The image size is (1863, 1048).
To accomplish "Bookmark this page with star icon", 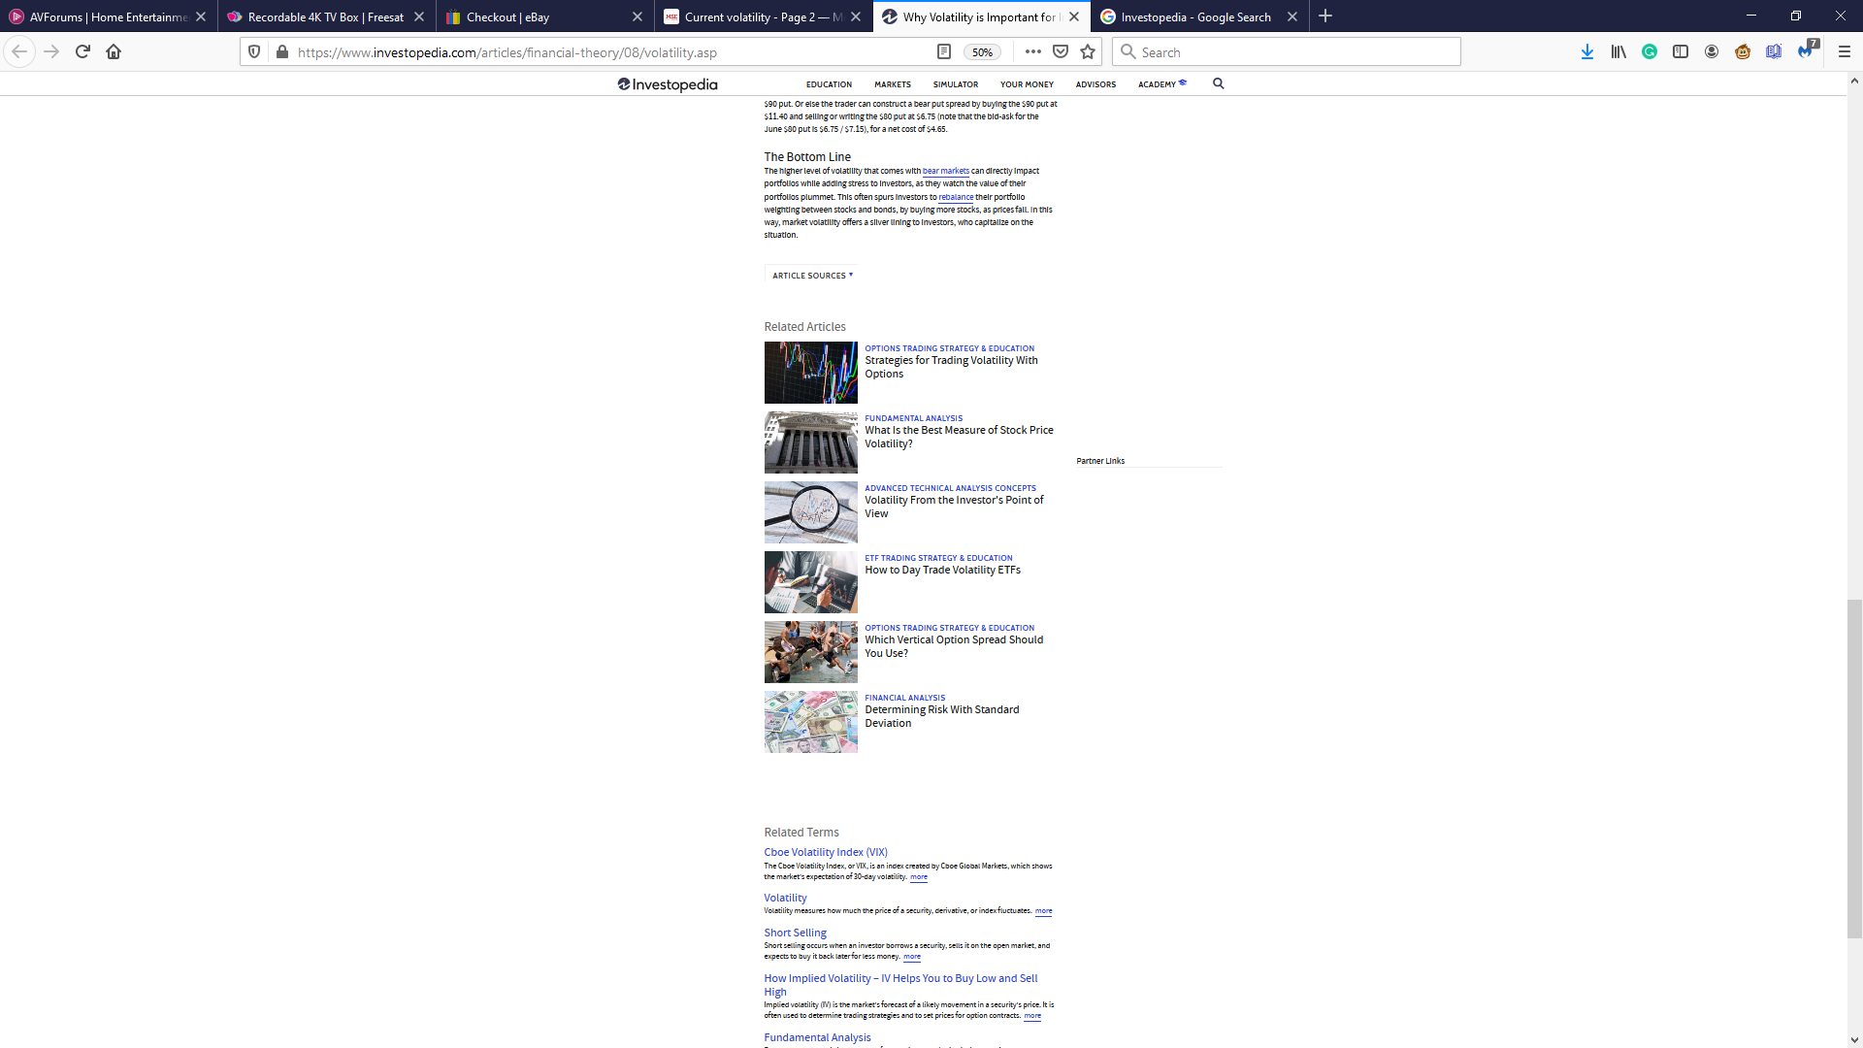I will 1088,51.
